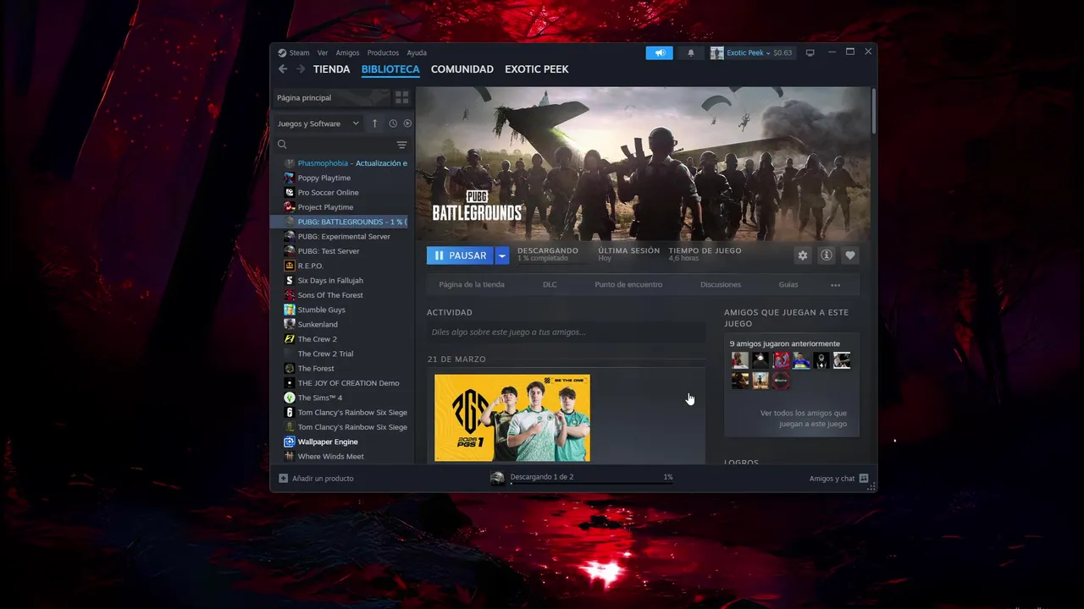1084x609 pixels.
Task: Click the Steam logo menu icon
Action: tap(282, 52)
